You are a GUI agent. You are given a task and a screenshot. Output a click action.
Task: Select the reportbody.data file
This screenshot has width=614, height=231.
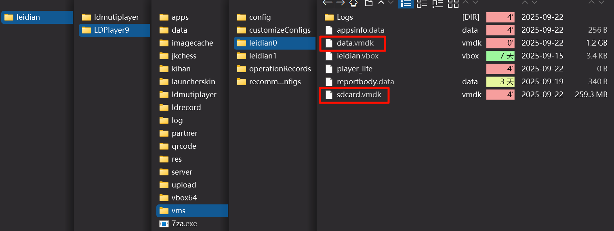[365, 81]
